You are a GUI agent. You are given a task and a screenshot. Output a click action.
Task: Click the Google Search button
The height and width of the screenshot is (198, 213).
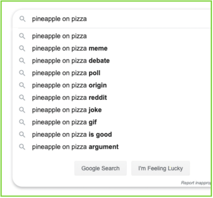pos(100,168)
